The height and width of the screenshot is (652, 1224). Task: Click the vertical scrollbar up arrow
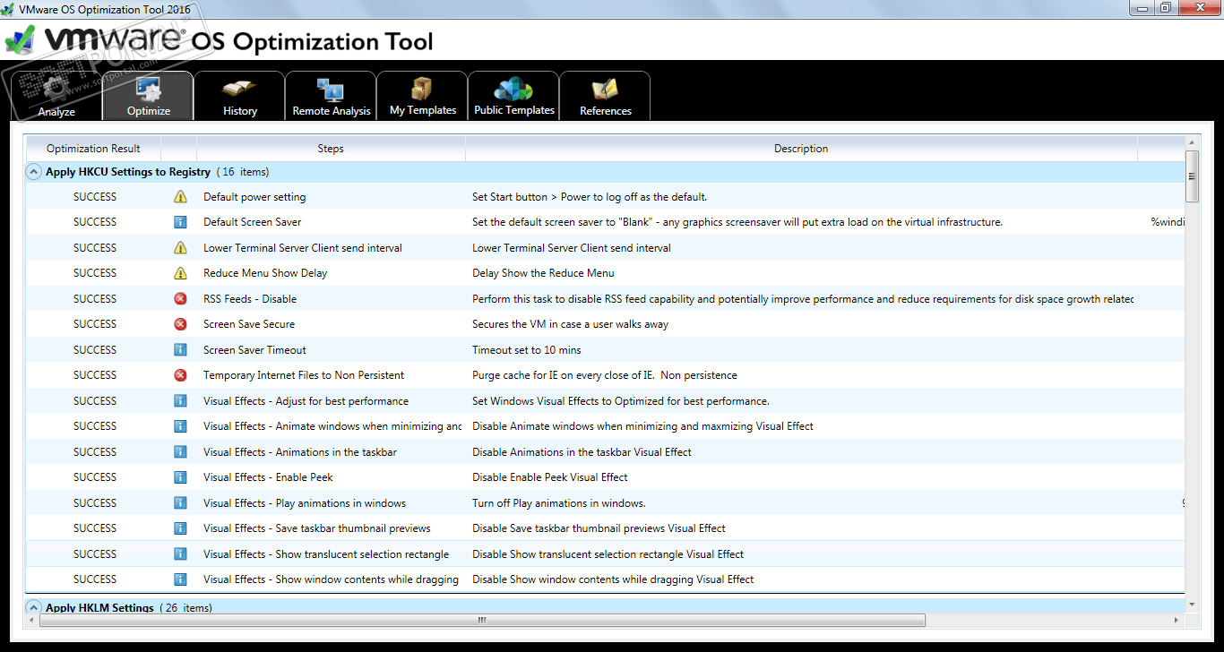1192,142
